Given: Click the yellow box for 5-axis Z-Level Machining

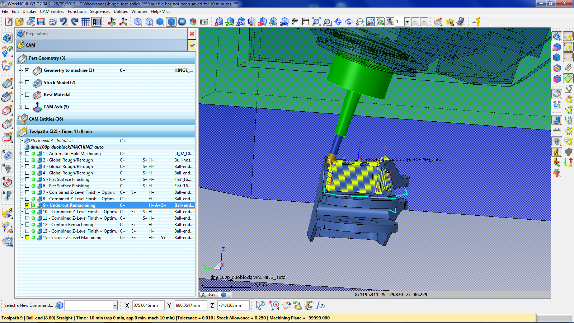Looking at the screenshot, I should click(27, 238).
